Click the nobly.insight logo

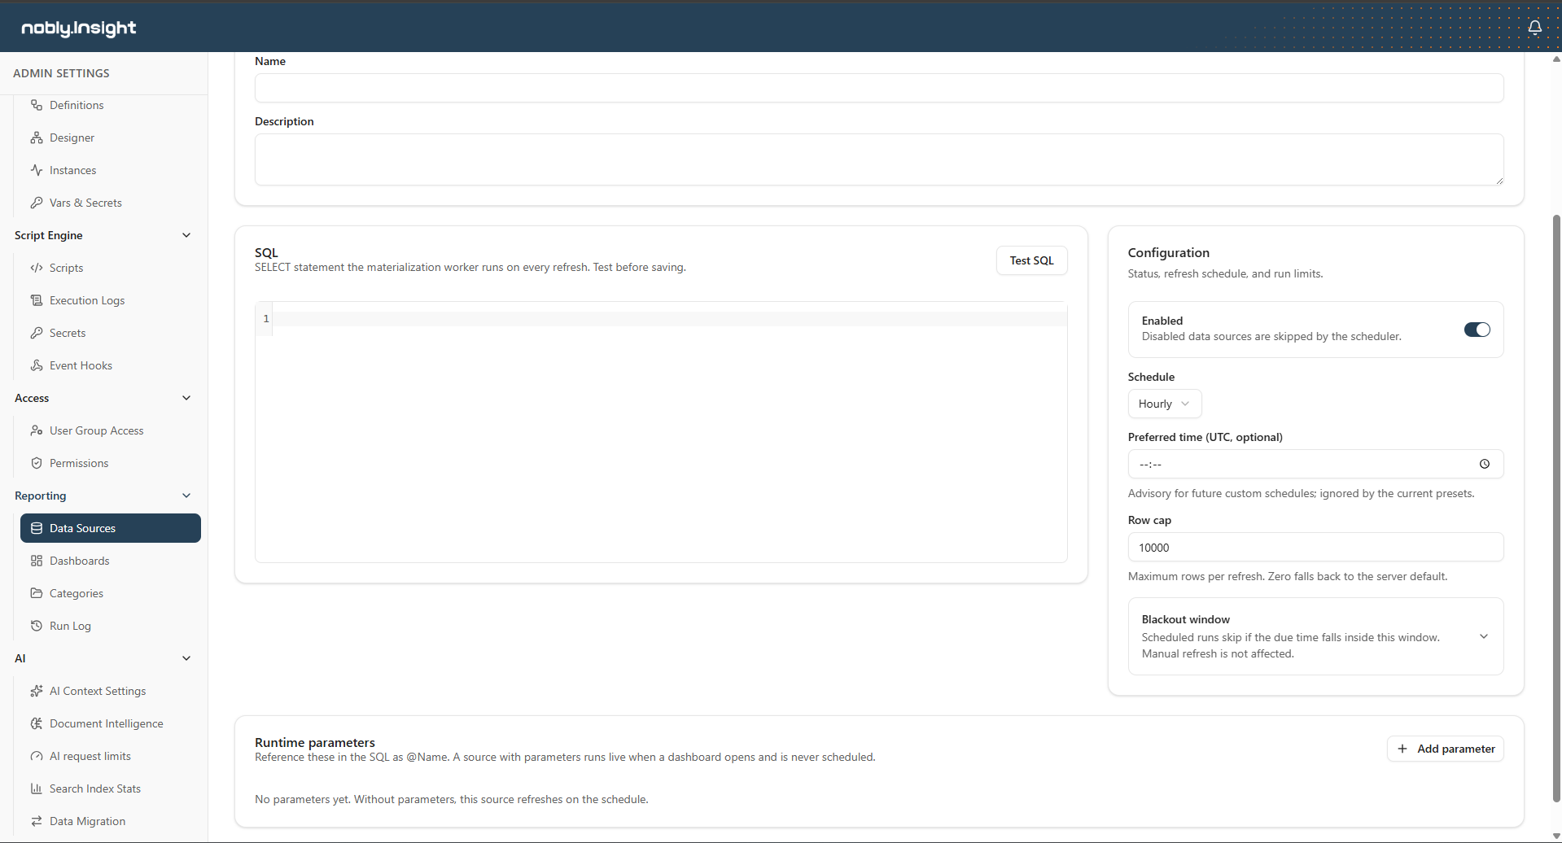pyautogui.click(x=79, y=28)
